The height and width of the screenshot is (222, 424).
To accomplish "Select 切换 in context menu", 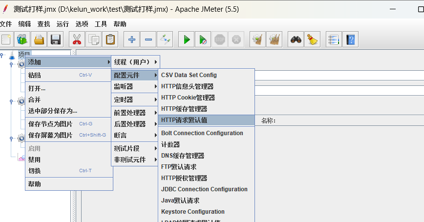I will coord(69,171).
